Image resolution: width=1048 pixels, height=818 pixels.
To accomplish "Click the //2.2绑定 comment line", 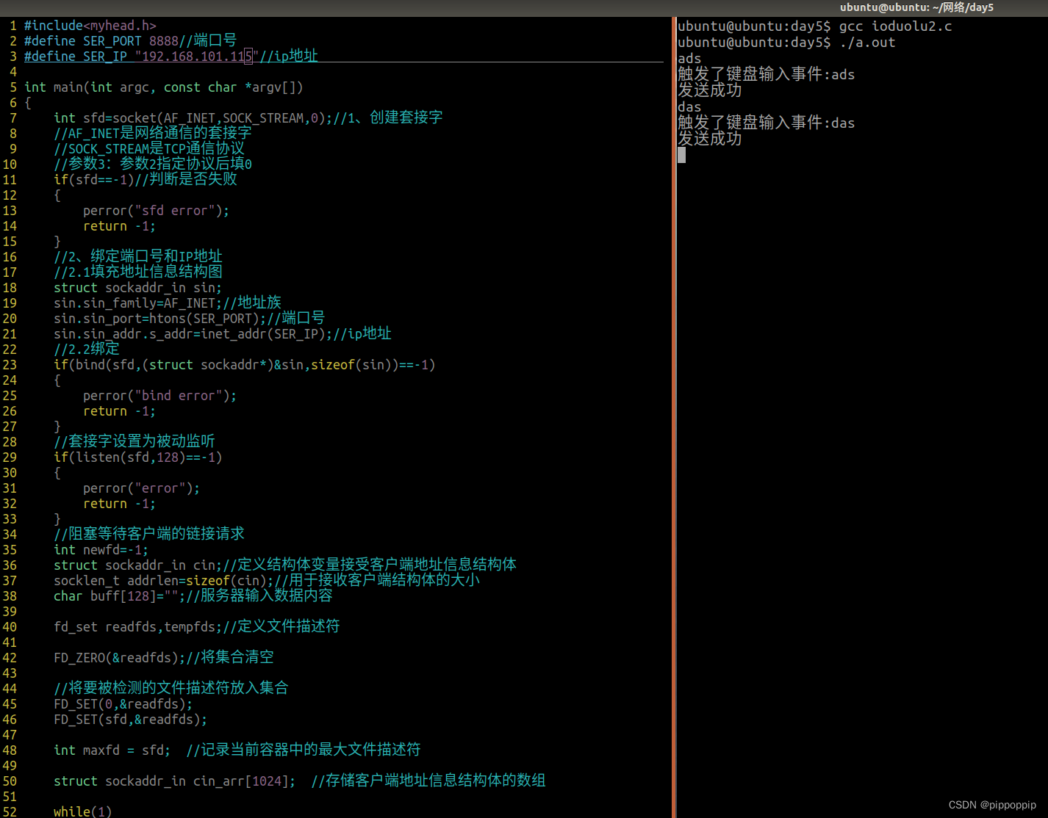I will (x=86, y=350).
